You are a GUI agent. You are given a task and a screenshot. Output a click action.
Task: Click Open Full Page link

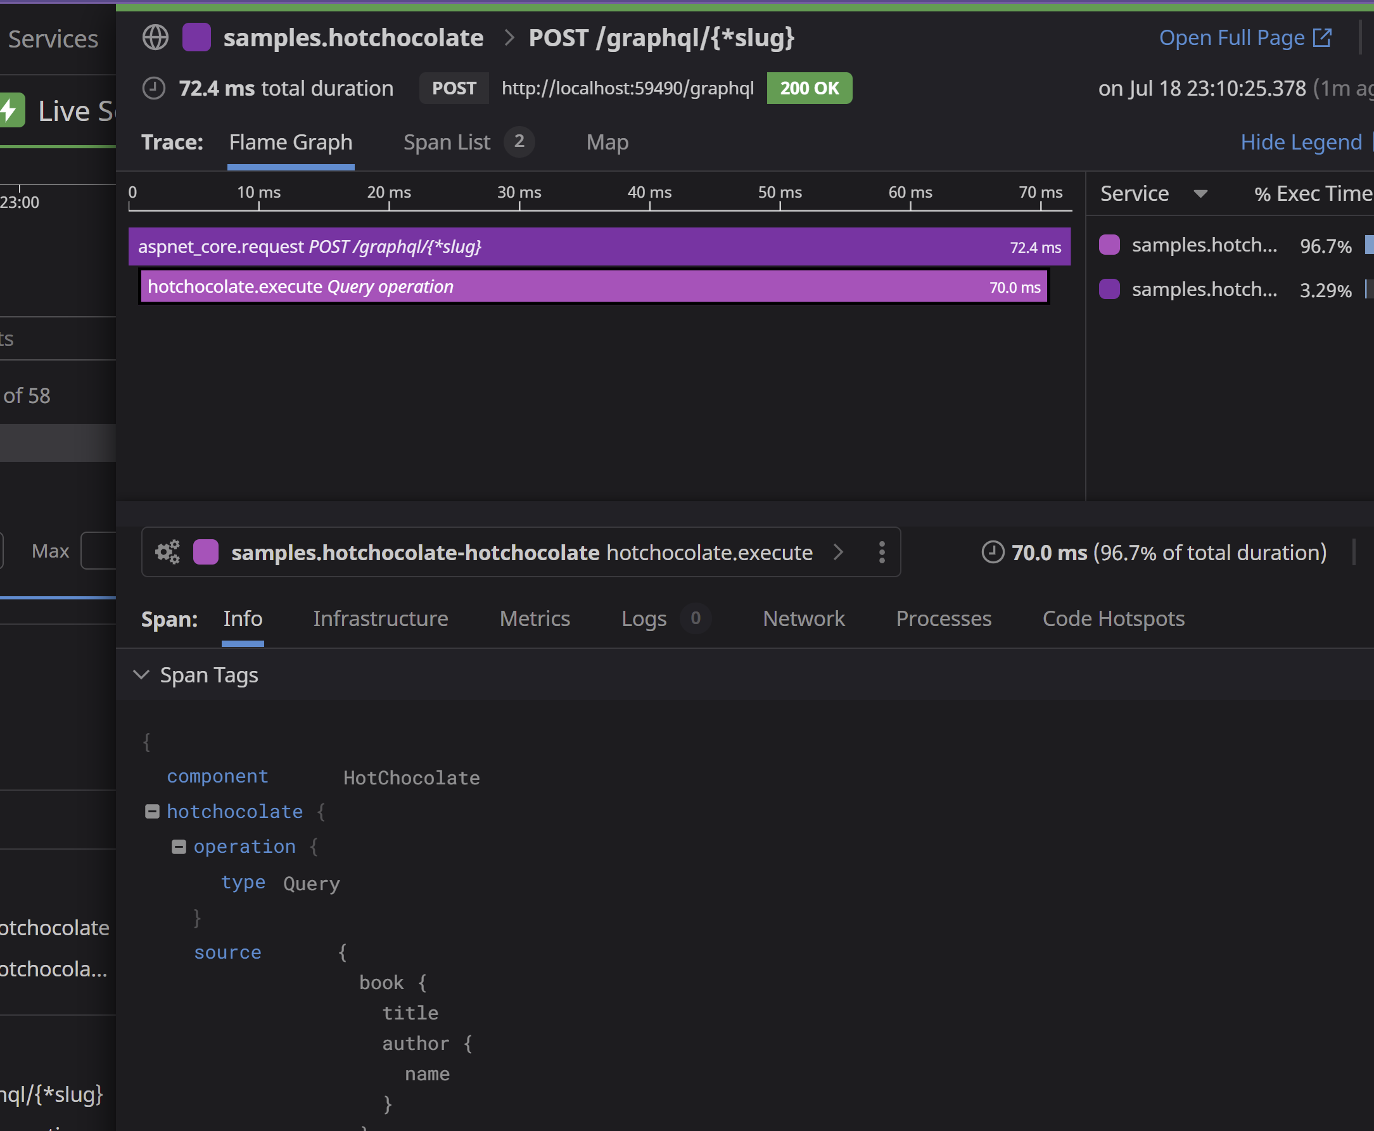1231,37
